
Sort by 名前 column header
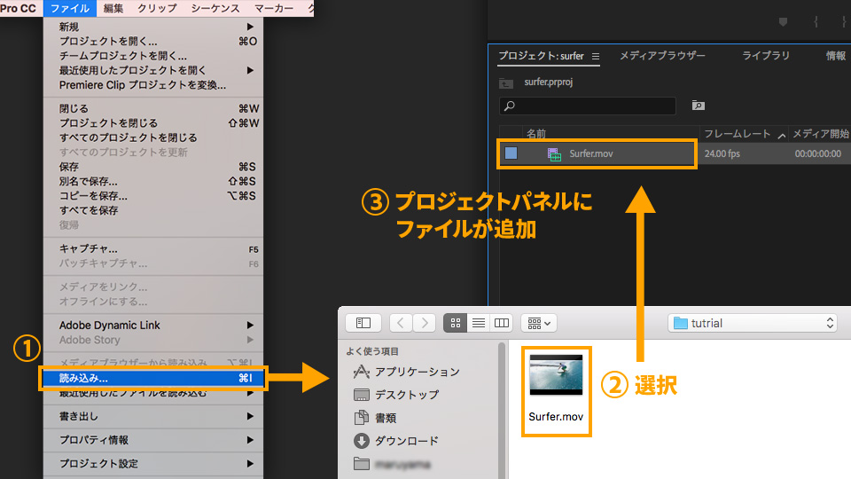pos(536,134)
